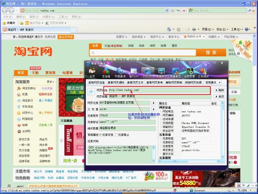Click the Live Search input box
Viewport: 258px width, 194px height.
(218, 11)
